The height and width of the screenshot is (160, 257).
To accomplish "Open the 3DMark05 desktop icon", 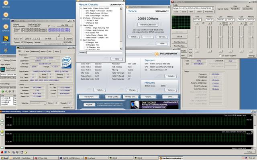I will pyautogui.click(x=6, y=16).
